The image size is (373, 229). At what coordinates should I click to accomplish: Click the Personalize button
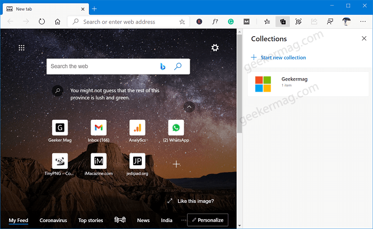coord(208,220)
